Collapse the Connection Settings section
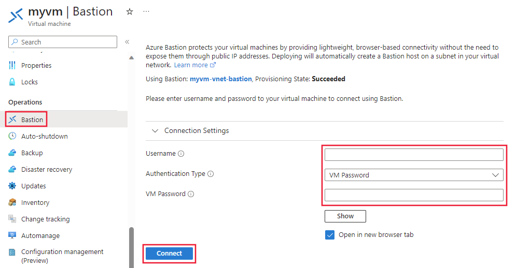The image size is (516, 268). pyautogui.click(x=155, y=131)
